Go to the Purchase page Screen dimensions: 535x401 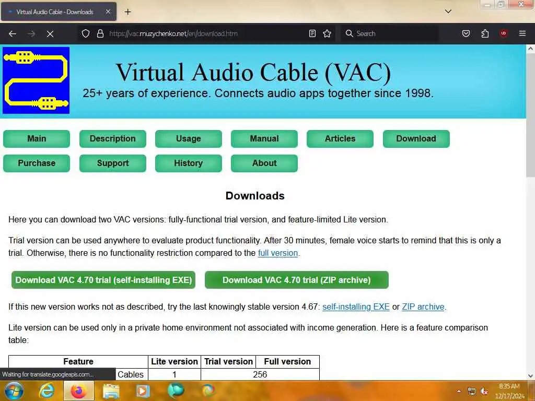coord(37,163)
